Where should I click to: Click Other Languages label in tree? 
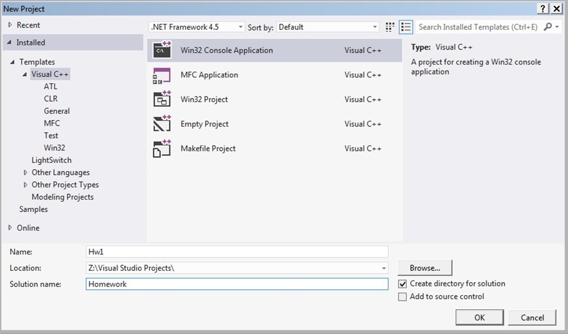coord(60,173)
